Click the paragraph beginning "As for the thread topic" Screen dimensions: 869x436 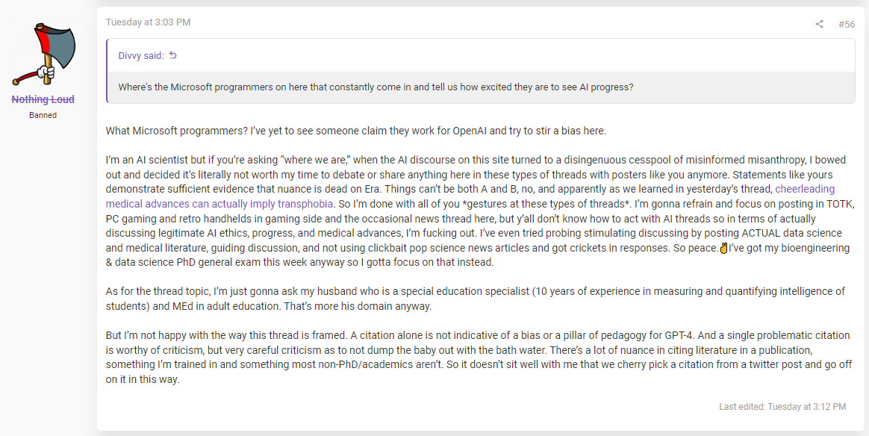[476, 299]
